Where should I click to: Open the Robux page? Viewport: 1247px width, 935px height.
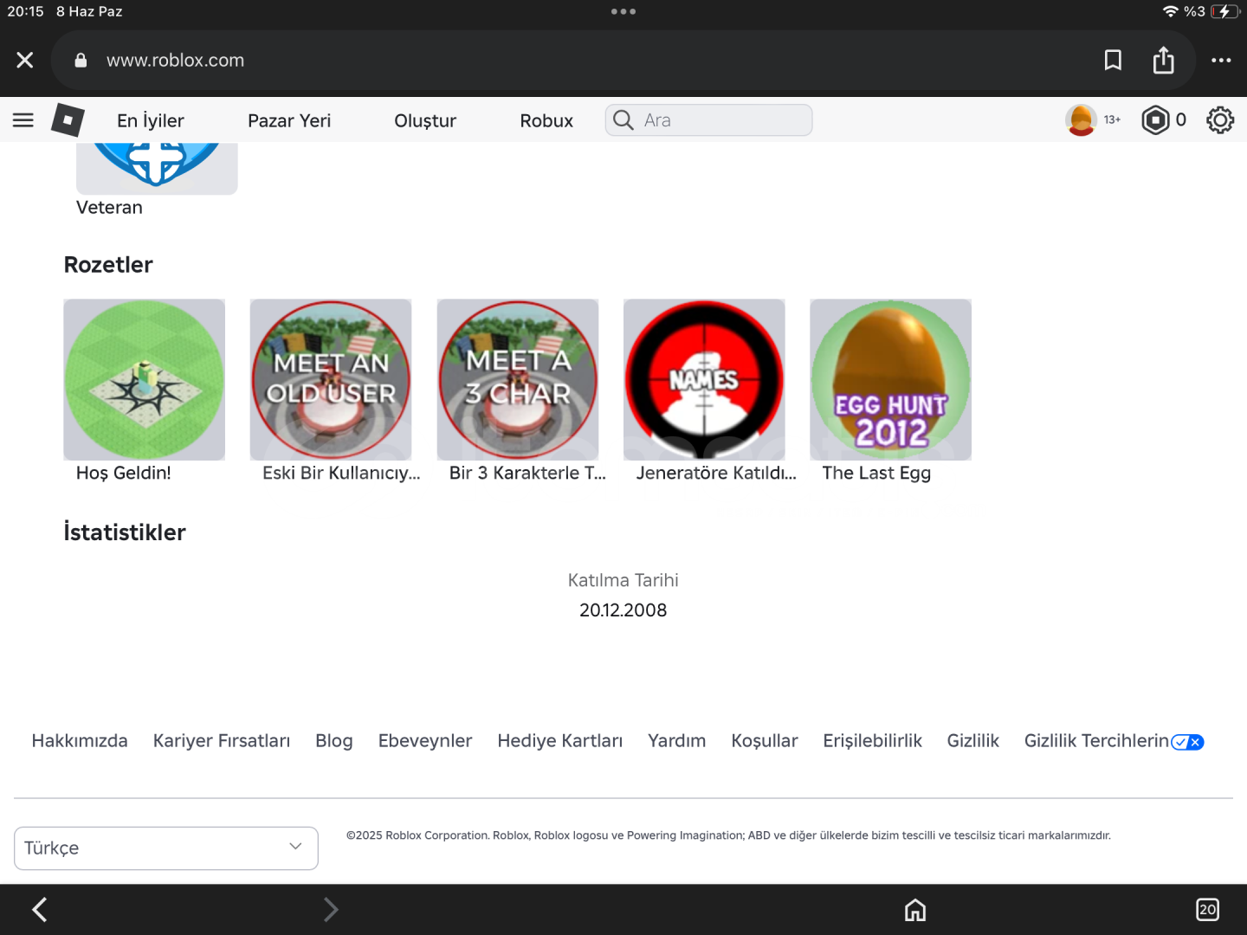click(x=546, y=120)
